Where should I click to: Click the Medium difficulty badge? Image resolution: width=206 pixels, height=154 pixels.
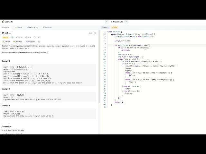click(5, 38)
